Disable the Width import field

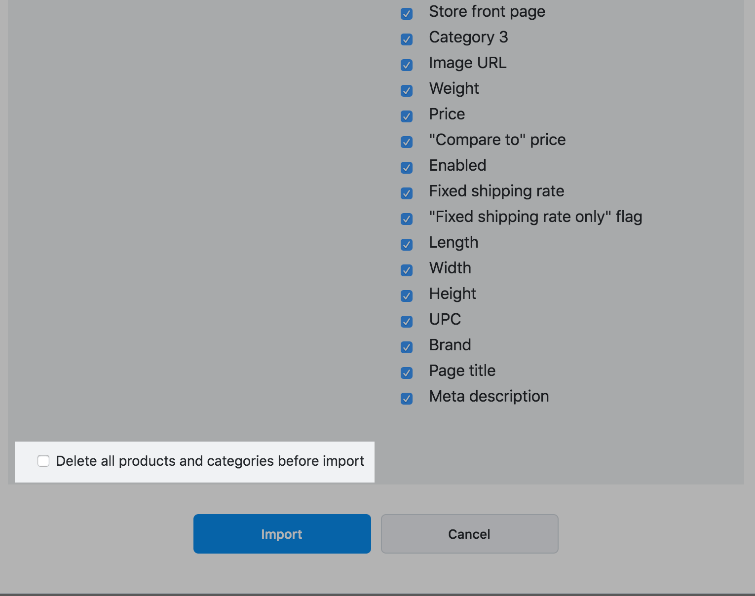click(x=406, y=270)
